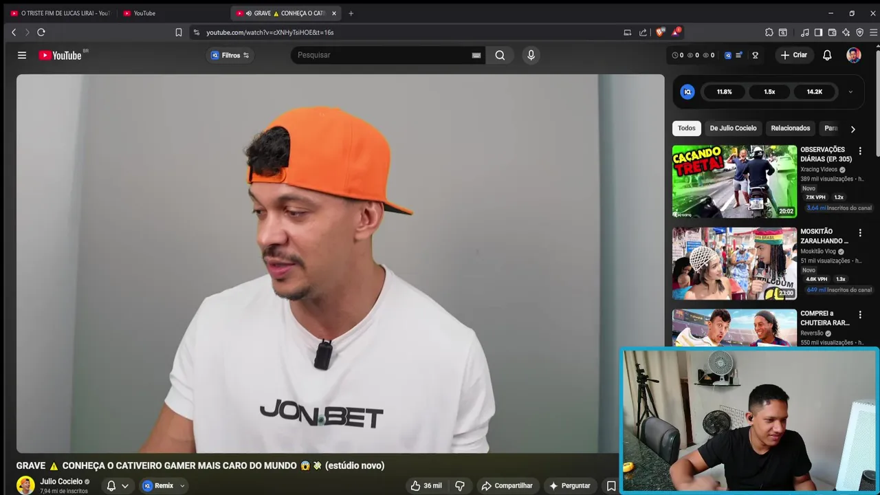Open the music note playlist icon
The image size is (880, 495).
click(x=805, y=32)
